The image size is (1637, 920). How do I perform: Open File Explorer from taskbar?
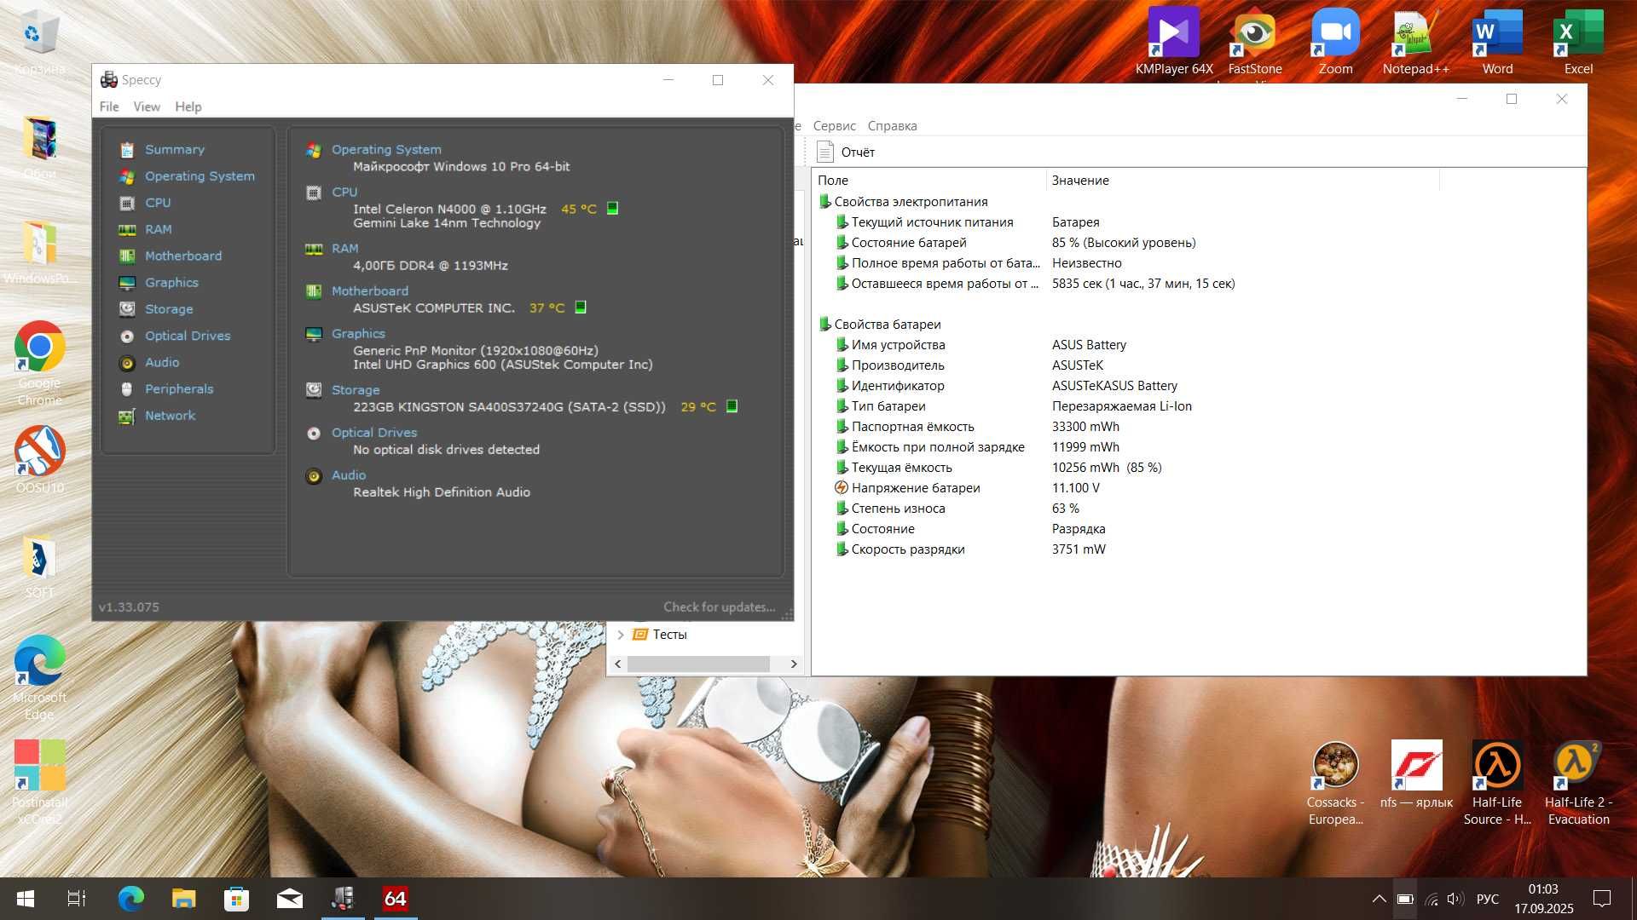pos(183,899)
